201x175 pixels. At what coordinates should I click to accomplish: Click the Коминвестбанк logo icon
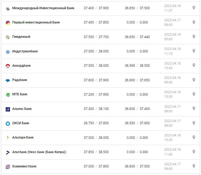[x=8, y=167]
